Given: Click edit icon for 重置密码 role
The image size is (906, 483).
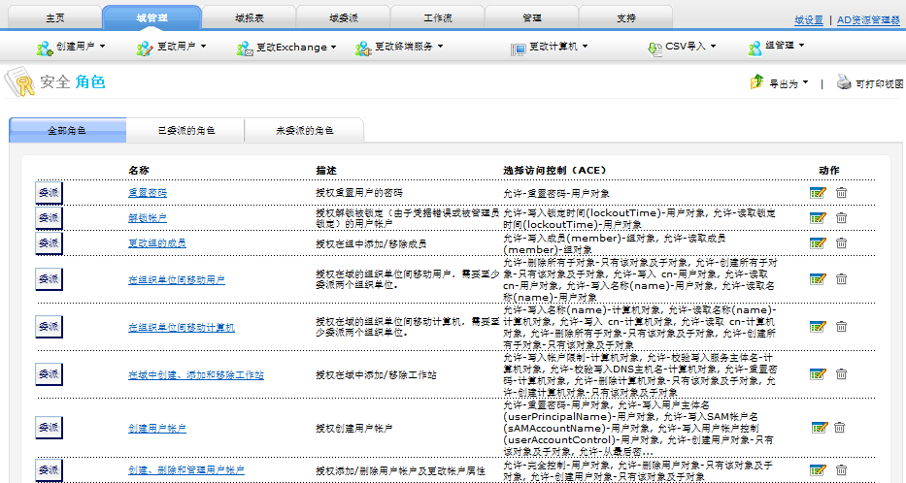Looking at the screenshot, I should click(817, 193).
